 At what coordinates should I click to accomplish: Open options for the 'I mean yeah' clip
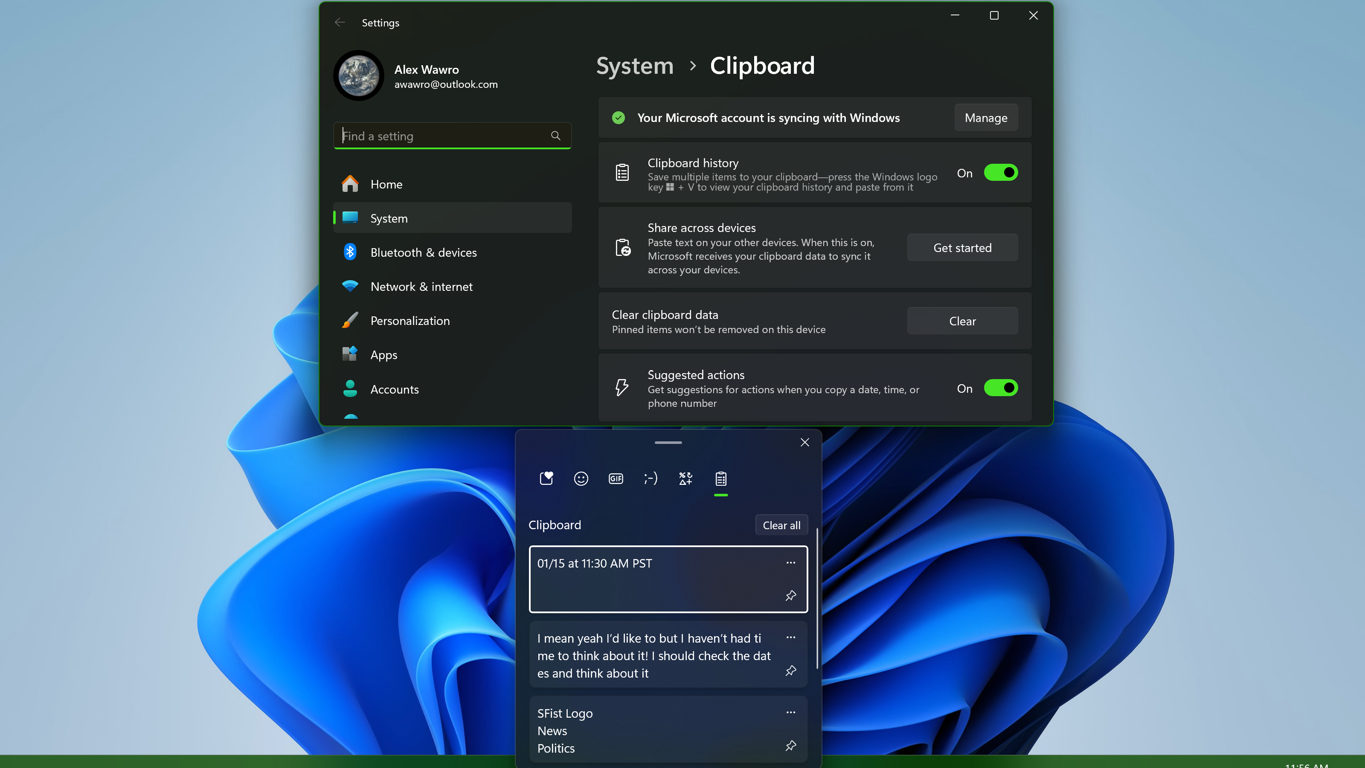coord(790,638)
